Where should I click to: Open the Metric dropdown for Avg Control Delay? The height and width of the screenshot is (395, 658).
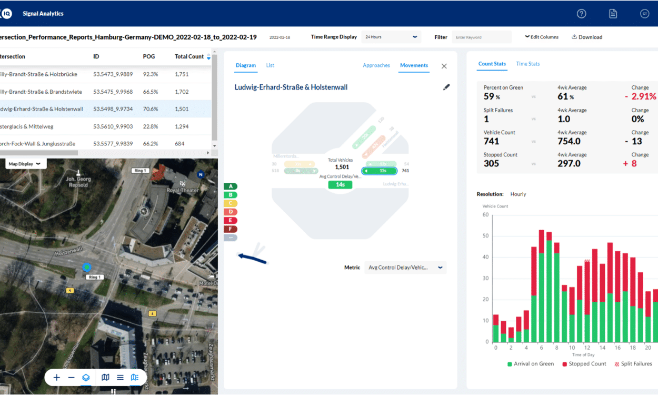pos(405,268)
